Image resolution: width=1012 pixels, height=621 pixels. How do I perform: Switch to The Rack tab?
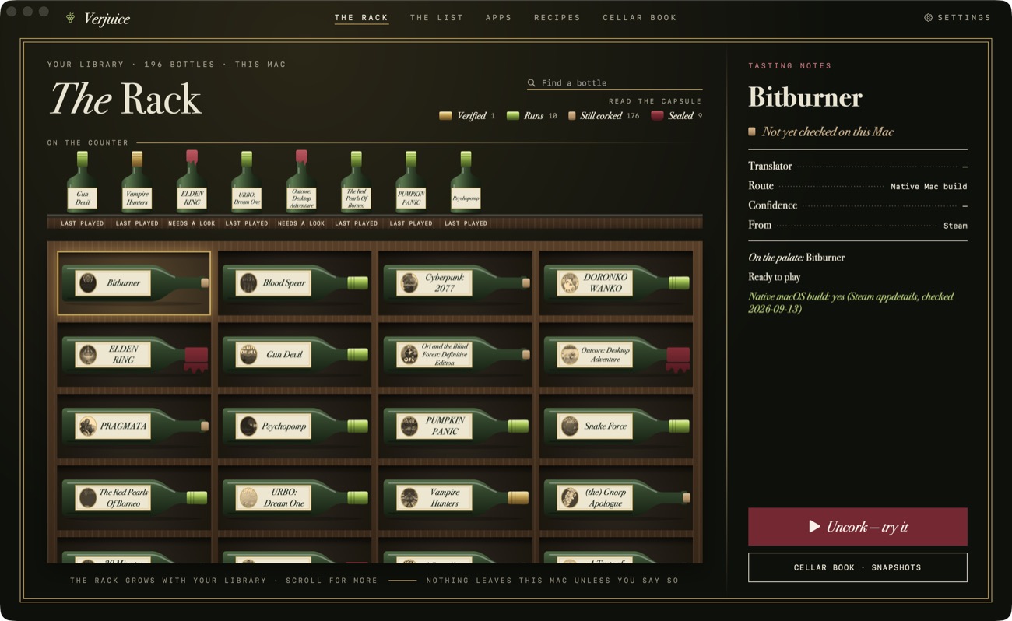coord(361,17)
